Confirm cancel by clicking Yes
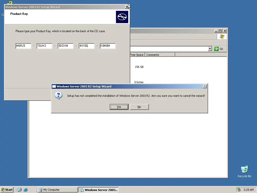 tap(119, 107)
